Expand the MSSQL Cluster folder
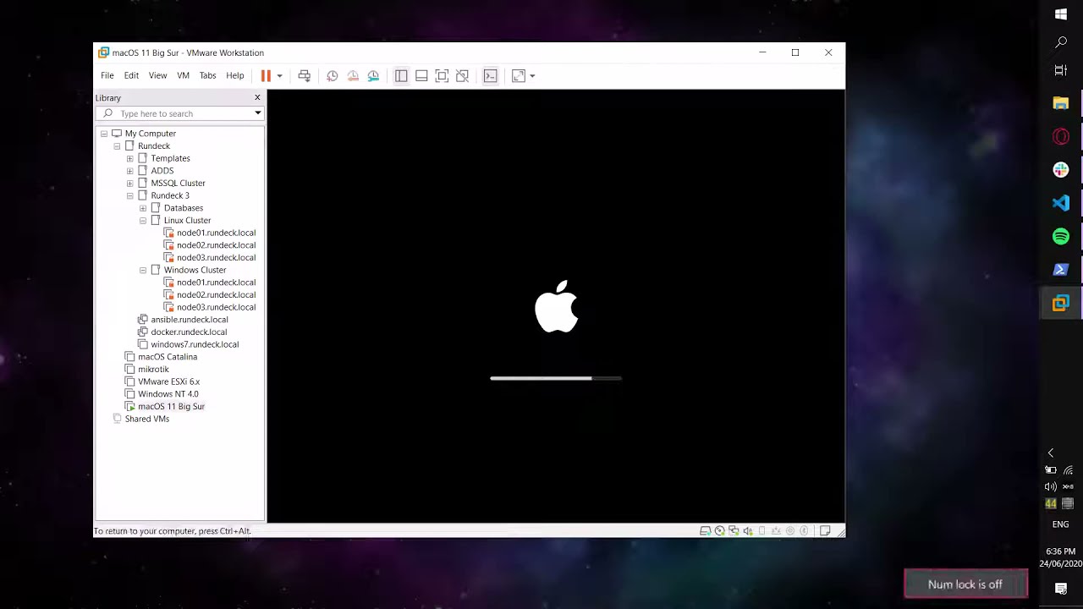 129,184
